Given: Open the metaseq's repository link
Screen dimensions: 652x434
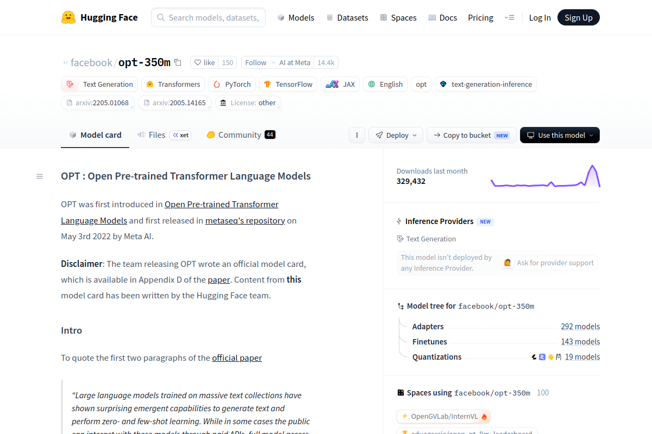Looking at the screenshot, I should click(245, 221).
